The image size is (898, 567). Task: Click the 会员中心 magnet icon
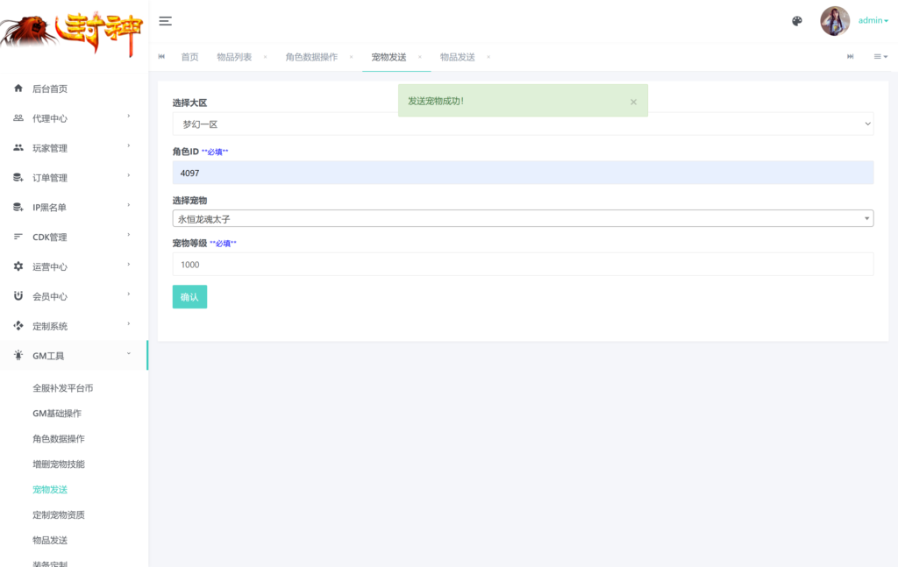(x=18, y=296)
